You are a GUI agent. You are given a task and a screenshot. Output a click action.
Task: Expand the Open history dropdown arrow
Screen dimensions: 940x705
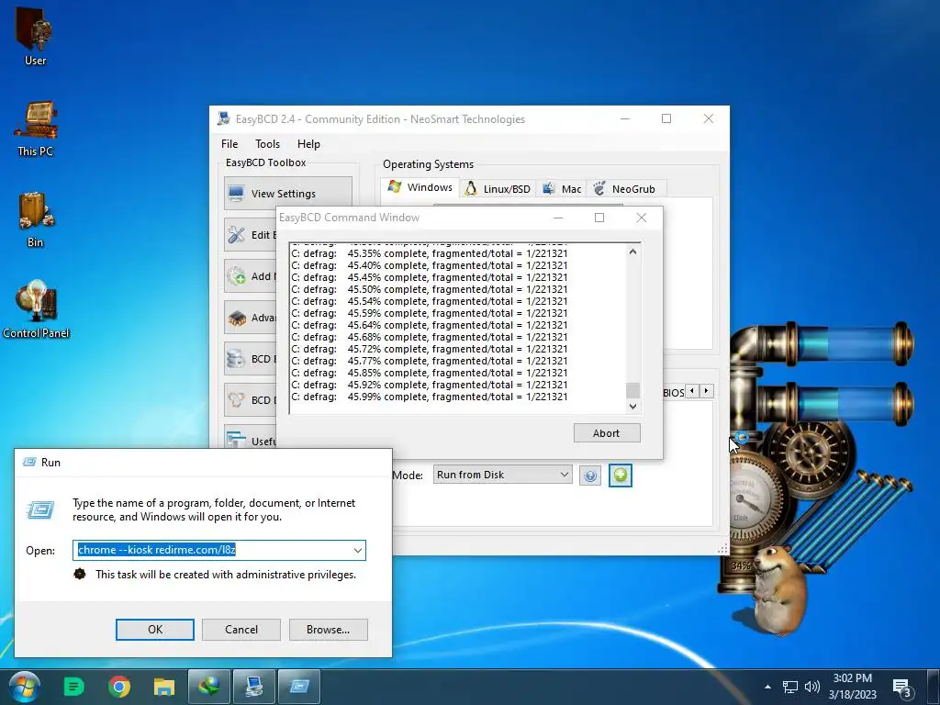358,551
